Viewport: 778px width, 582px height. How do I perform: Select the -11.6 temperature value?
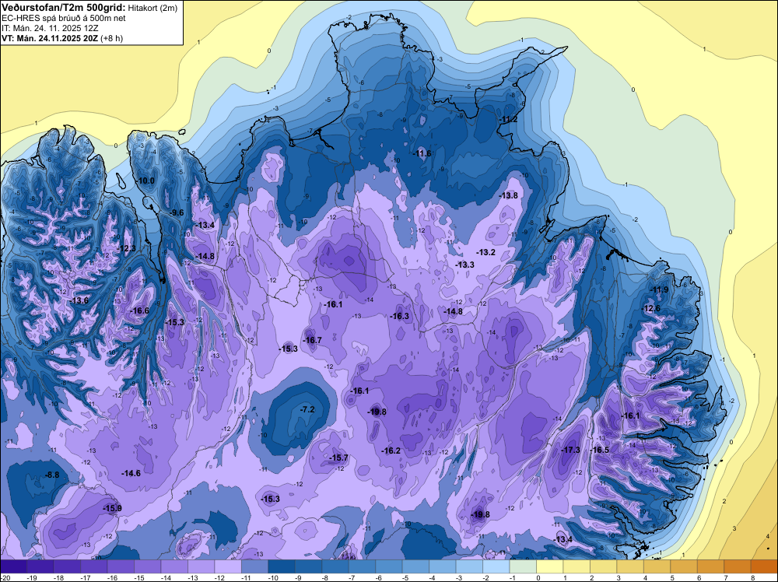coord(422,153)
